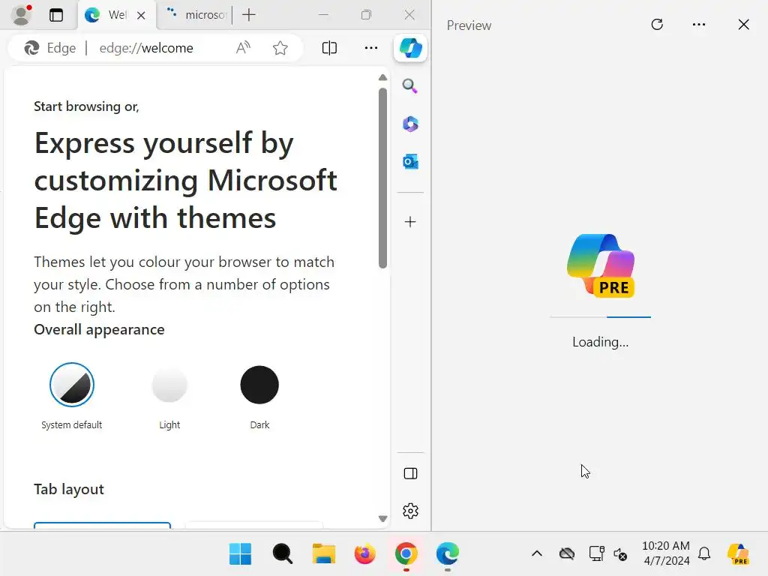768x576 pixels.
Task: Add a sidebar app with plus
Action: click(410, 222)
